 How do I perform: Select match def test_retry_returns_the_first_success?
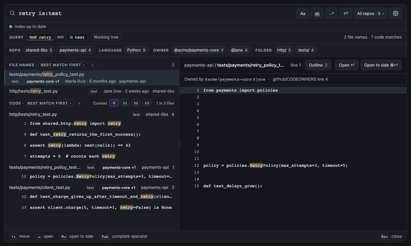pos(92,134)
